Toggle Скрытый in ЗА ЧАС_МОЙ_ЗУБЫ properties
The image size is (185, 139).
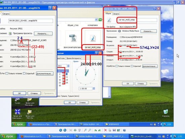click(132, 66)
